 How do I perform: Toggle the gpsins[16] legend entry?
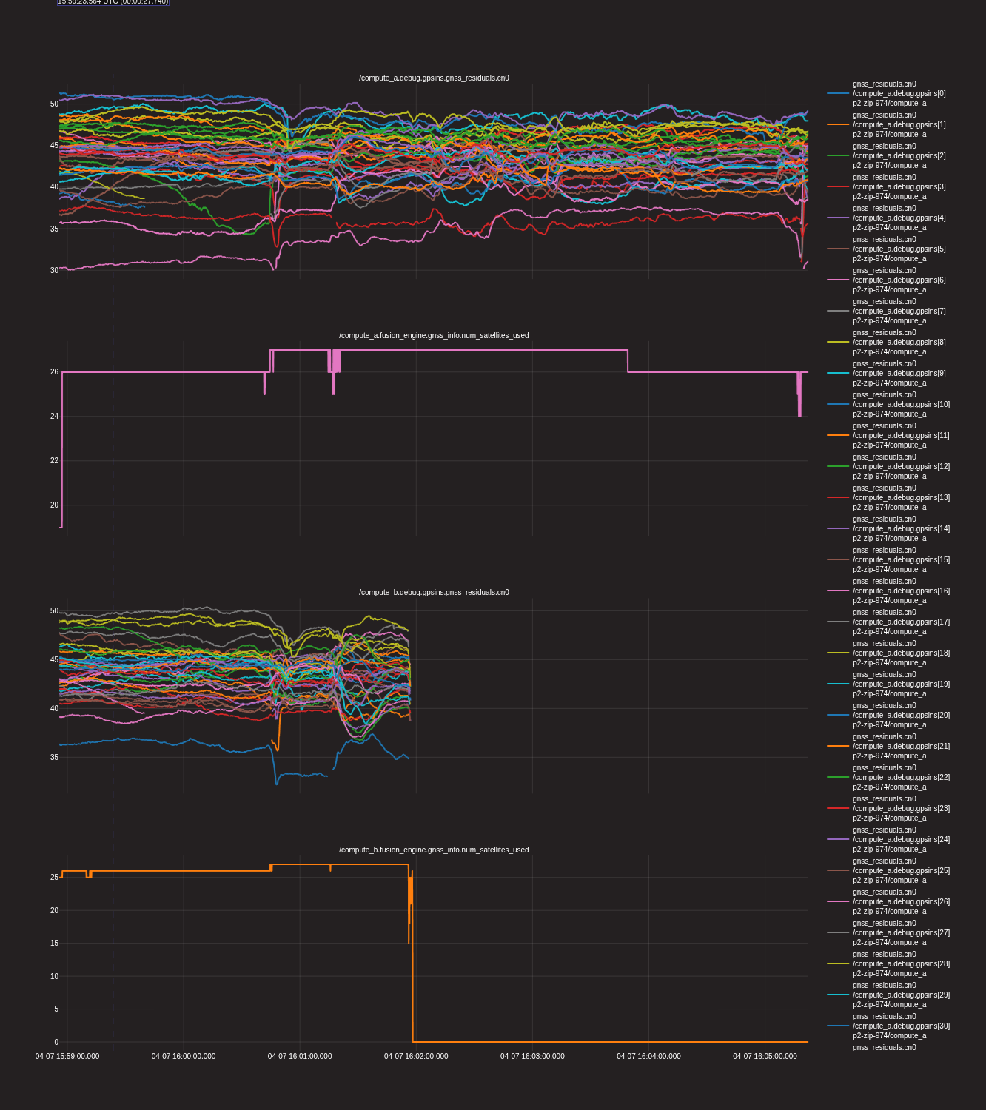tap(888, 591)
